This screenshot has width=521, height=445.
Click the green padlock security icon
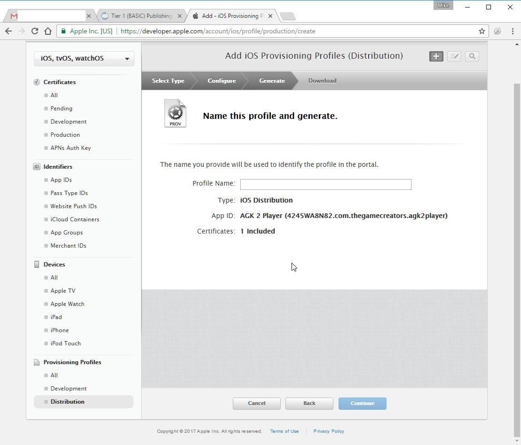tap(63, 31)
